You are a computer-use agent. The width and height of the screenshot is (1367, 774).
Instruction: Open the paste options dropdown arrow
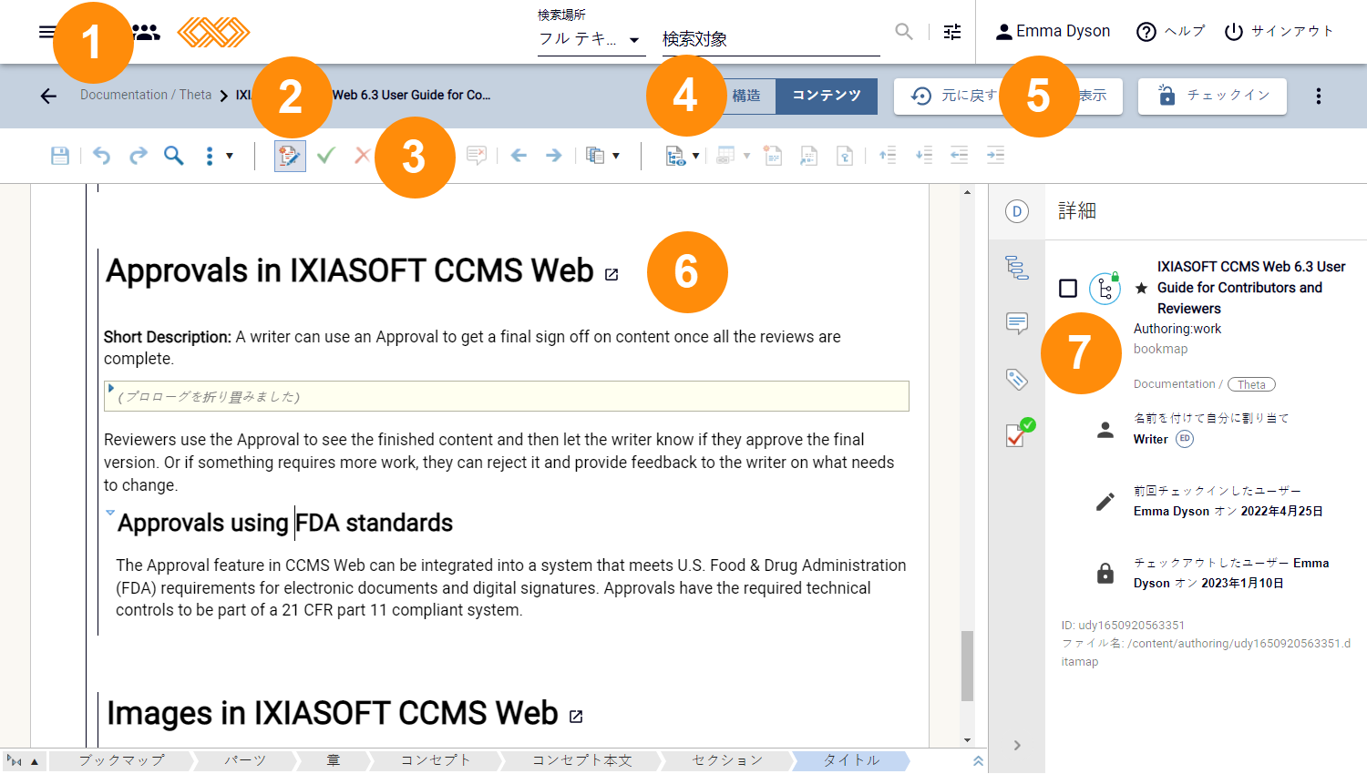pyautogui.click(x=616, y=156)
